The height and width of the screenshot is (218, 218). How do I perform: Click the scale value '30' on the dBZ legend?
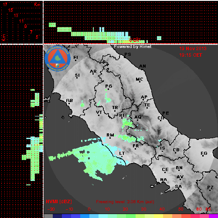(x=143, y=209)
